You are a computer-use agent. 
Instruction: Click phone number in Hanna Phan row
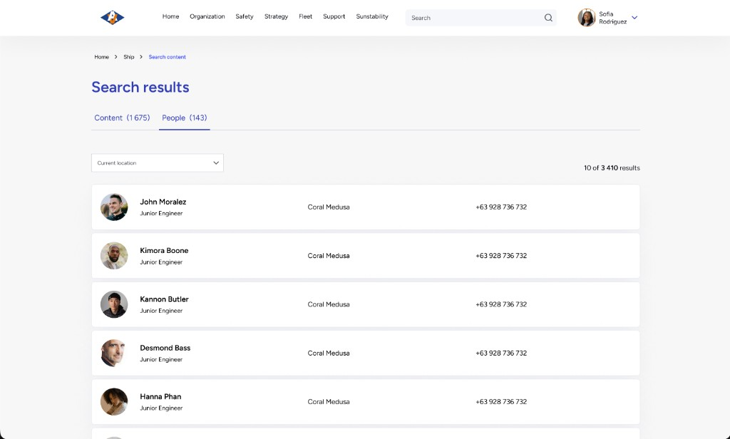tap(501, 402)
